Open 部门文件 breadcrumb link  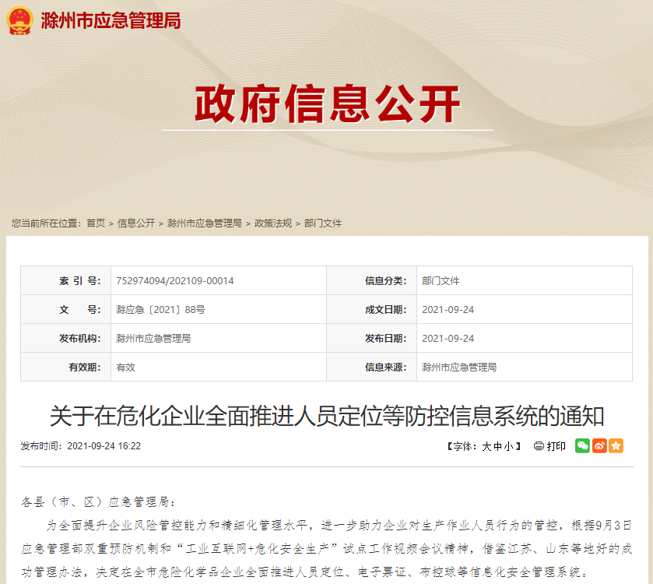[x=323, y=223]
